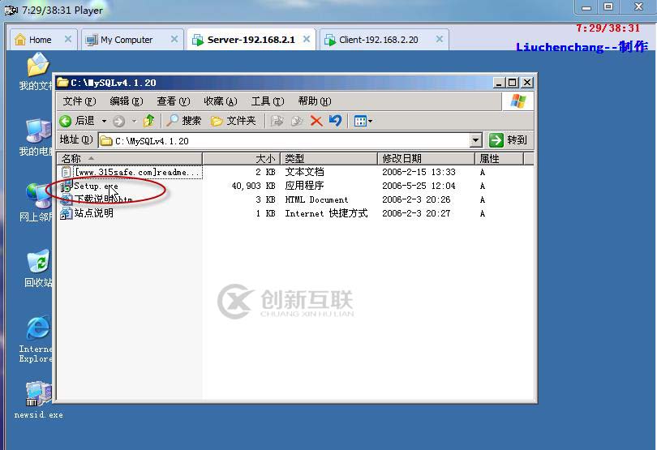The width and height of the screenshot is (657, 450).
Task: Click the Back (后退) arrow icon
Action: pos(66,121)
